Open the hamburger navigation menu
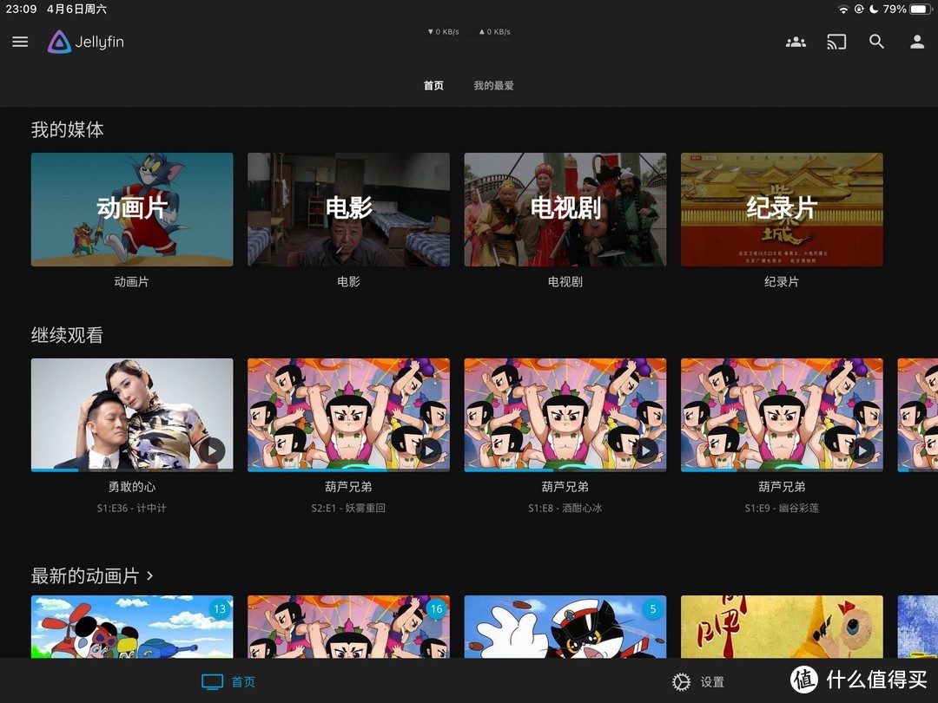 pos(20,42)
